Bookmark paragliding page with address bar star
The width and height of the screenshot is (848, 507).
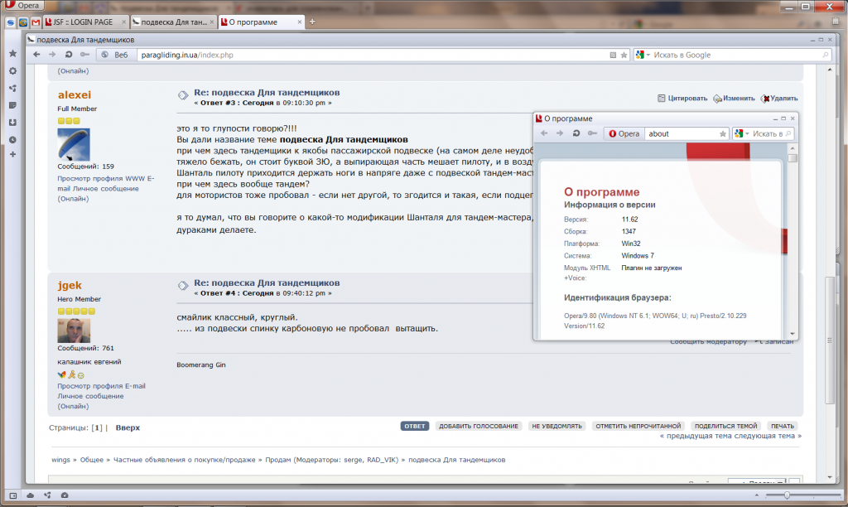tap(624, 55)
